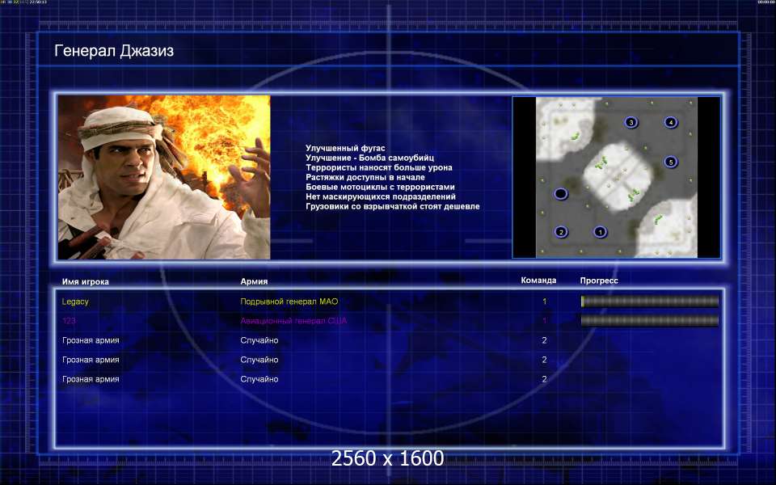This screenshot has width=776, height=485.
Task: Click start position marker 1 on minimap
Action: coord(600,232)
